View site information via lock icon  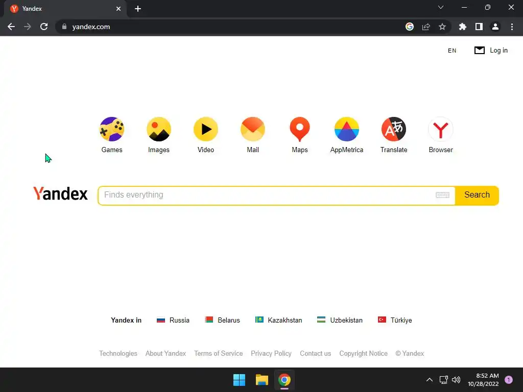point(64,27)
